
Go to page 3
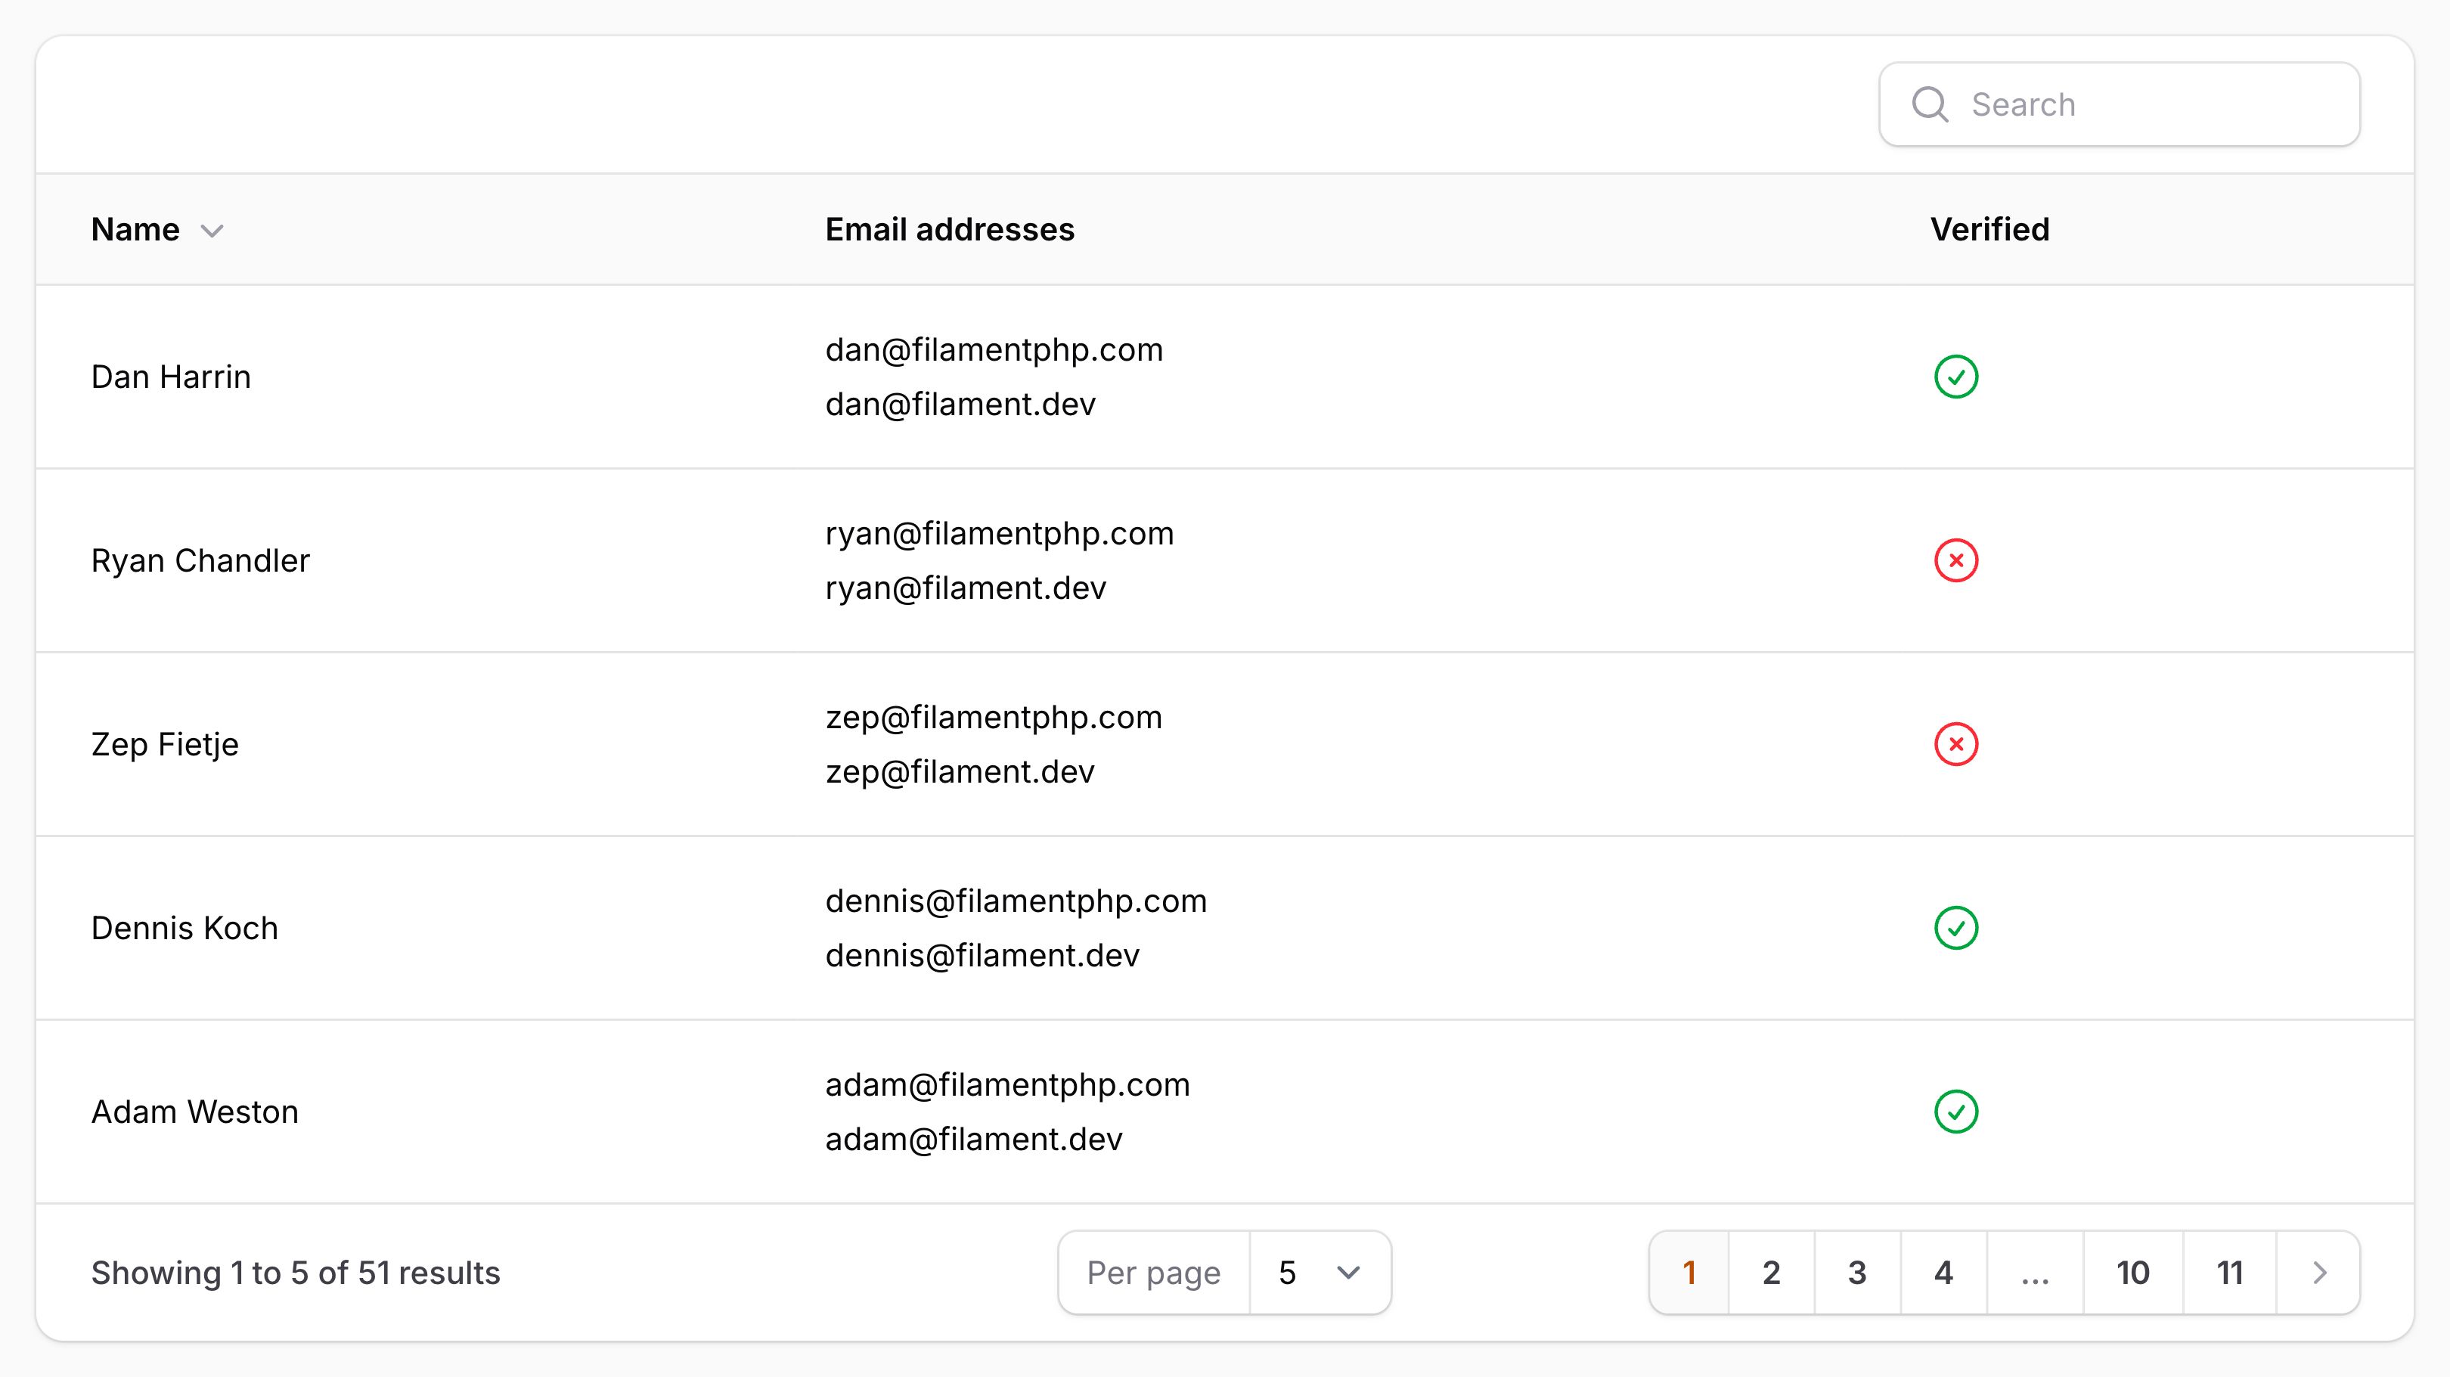tap(1857, 1273)
